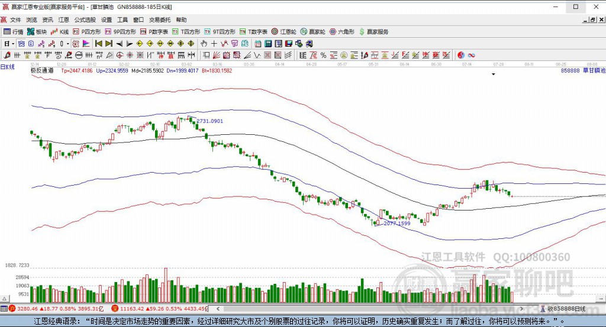The width and height of the screenshot is (606, 327).
Task: Click the Shanghai index 3280.46 ticker
Action: point(56,309)
